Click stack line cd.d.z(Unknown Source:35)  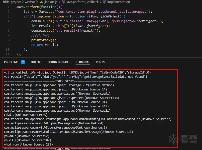click(x=26, y=115)
